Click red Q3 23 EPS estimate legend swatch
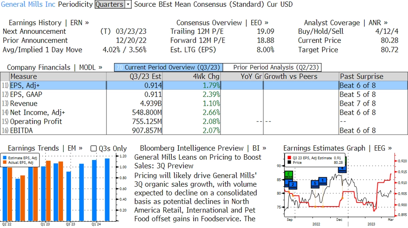This screenshot has width=408, height=228. tap(289, 158)
